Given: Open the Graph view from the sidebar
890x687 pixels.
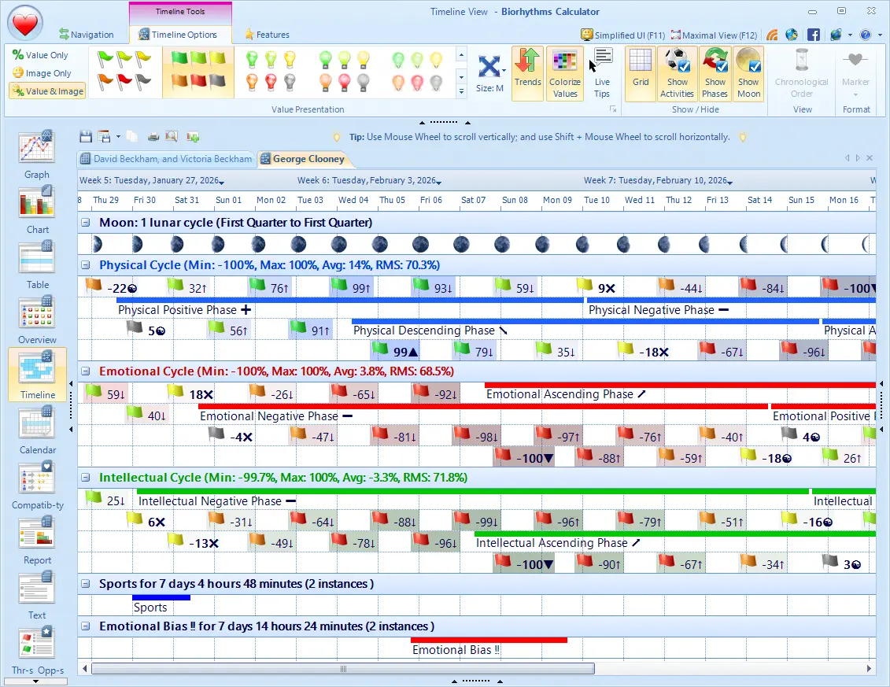Looking at the screenshot, I should click(x=36, y=154).
